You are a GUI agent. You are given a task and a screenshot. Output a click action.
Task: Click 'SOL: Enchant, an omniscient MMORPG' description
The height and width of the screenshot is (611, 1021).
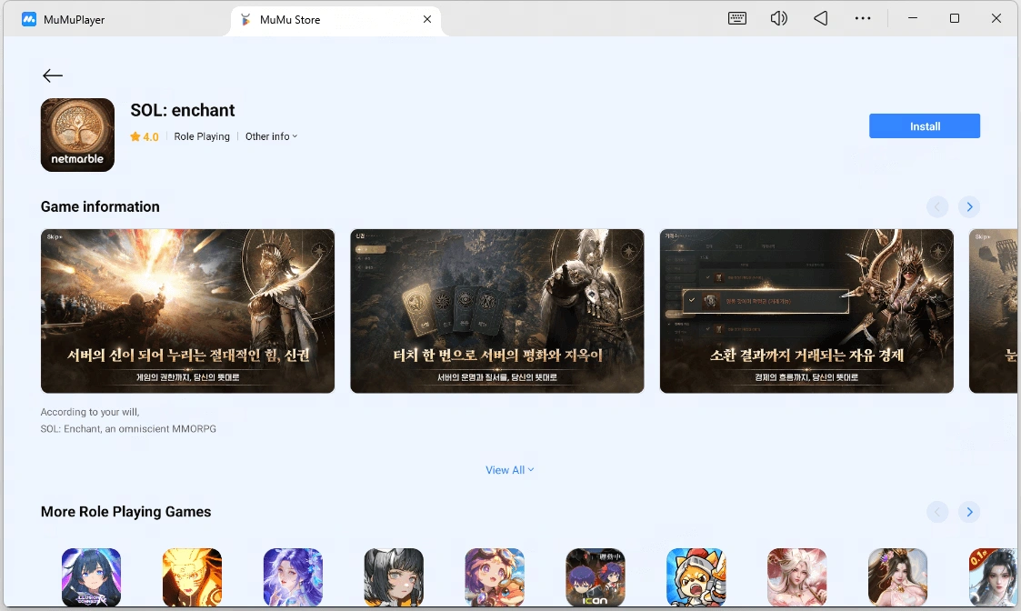click(x=128, y=428)
